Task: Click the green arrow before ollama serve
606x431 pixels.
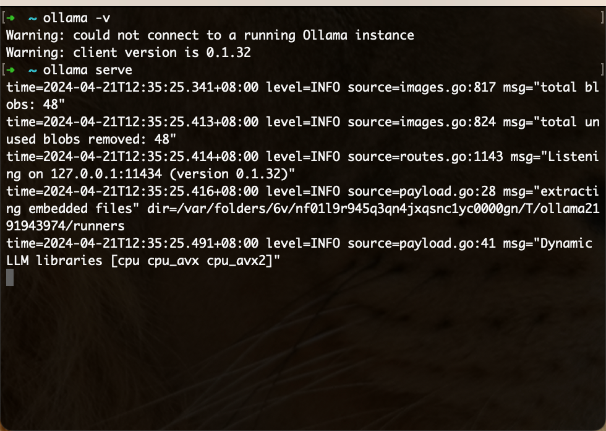Action: pos(11,70)
